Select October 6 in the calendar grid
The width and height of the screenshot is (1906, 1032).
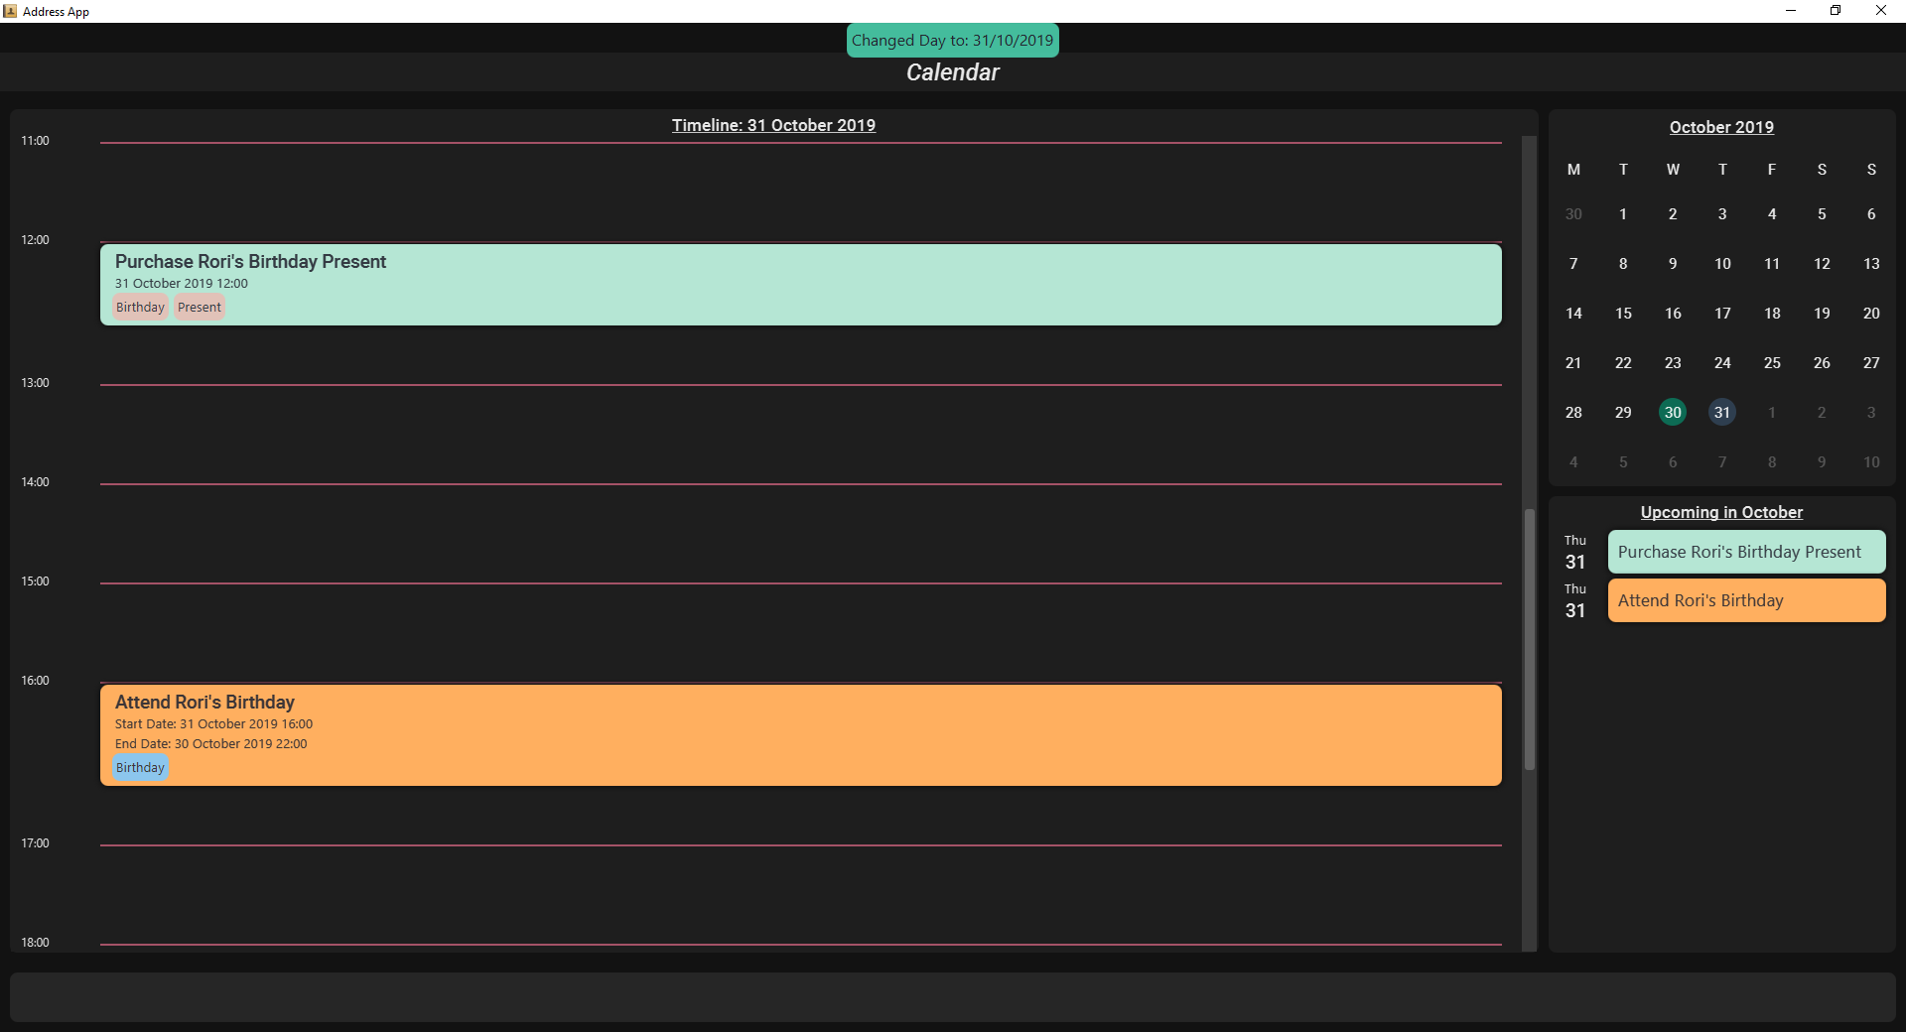(1871, 214)
